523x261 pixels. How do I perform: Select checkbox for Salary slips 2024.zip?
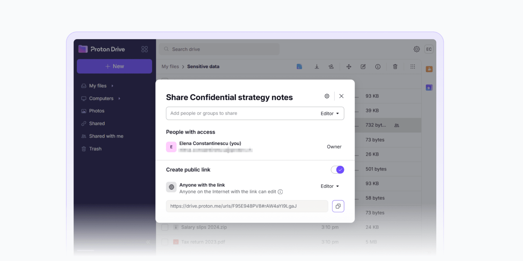tap(165, 227)
